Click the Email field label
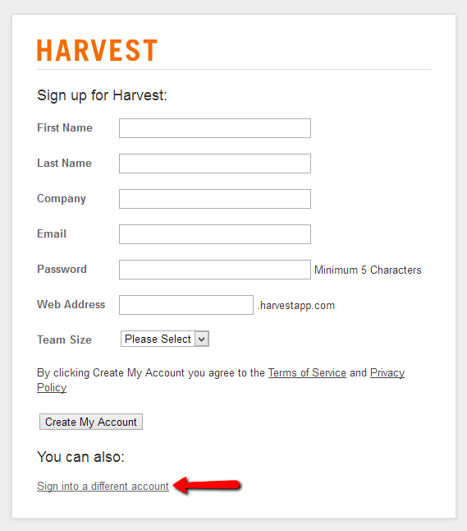The image size is (467, 531). [52, 233]
